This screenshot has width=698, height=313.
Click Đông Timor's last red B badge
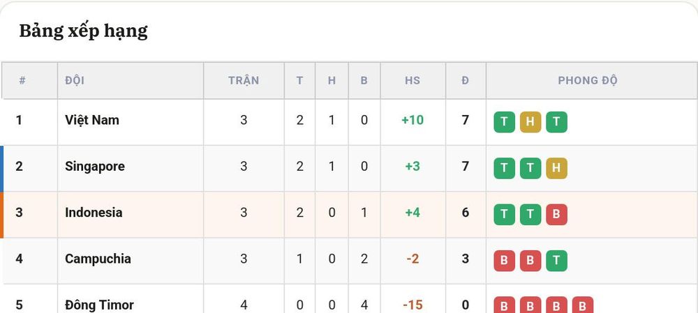point(583,305)
